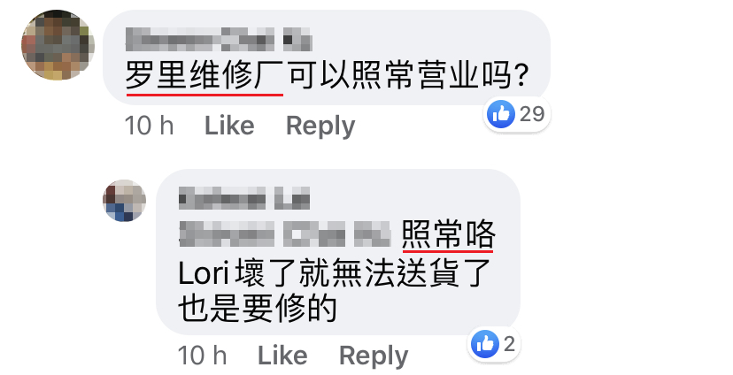Click the line 也是要修的
Viewport: 733px width, 375px height.
click(x=258, y=308)
